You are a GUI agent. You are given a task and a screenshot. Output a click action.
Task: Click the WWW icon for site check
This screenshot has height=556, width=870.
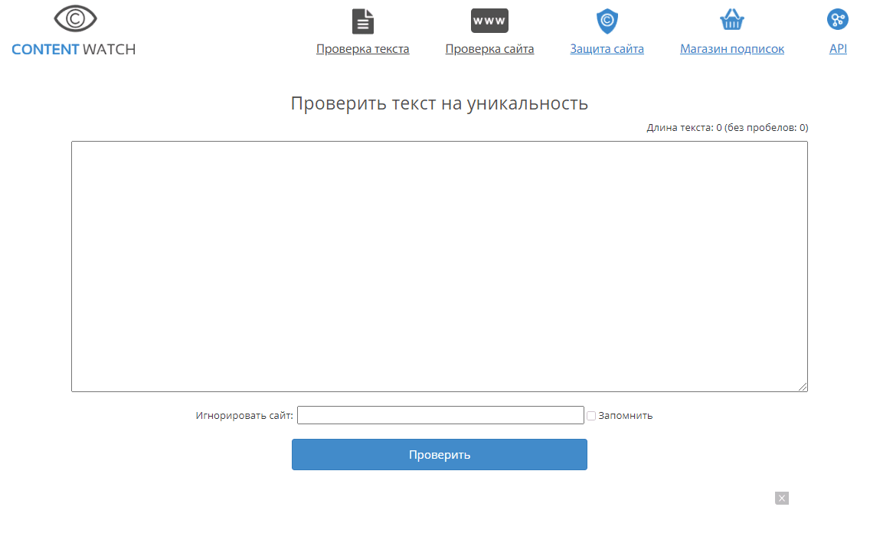click(x=489, y=21)
